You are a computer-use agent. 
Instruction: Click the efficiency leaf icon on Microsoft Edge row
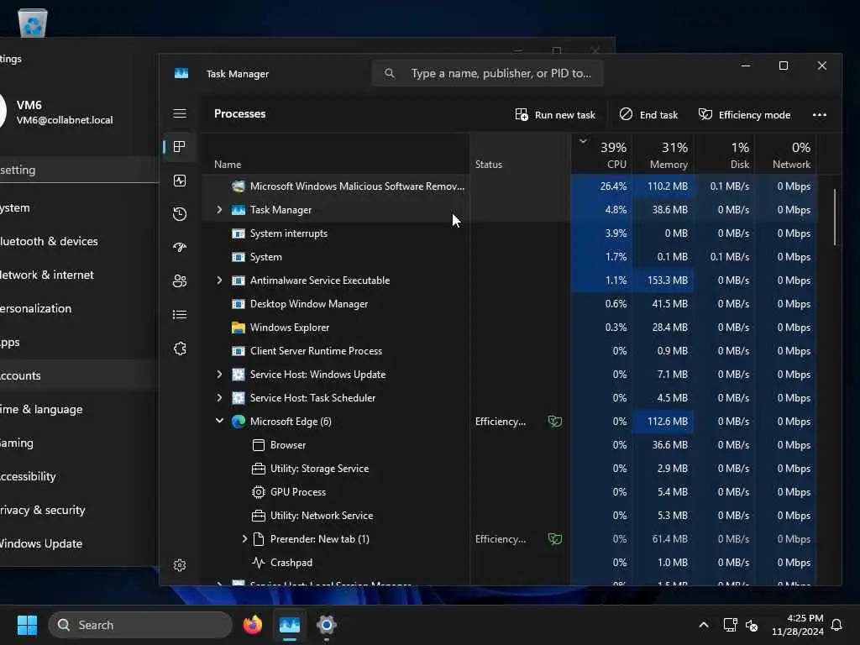coord(554,422)
